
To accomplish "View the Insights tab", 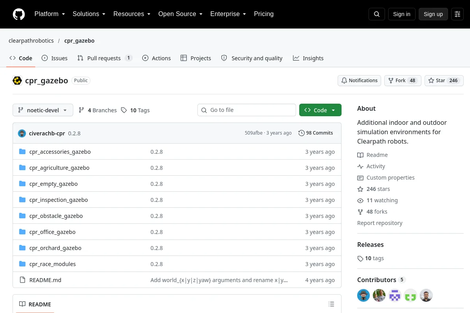I will tap(308, 58).
